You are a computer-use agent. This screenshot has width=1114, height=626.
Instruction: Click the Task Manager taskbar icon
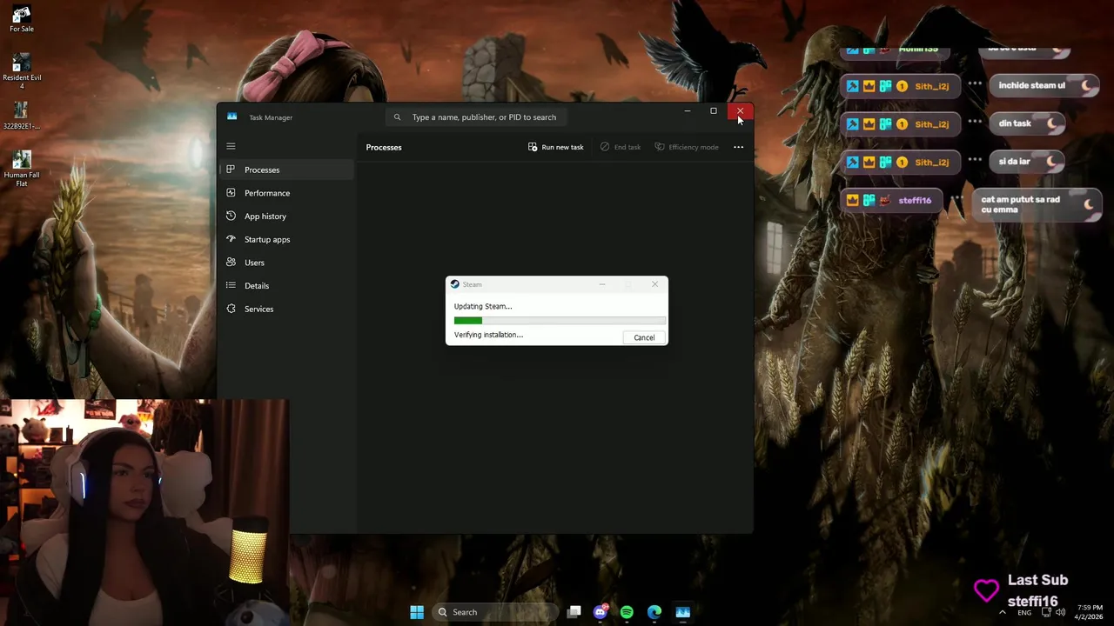pyautogui.click(x=682, y=612)
